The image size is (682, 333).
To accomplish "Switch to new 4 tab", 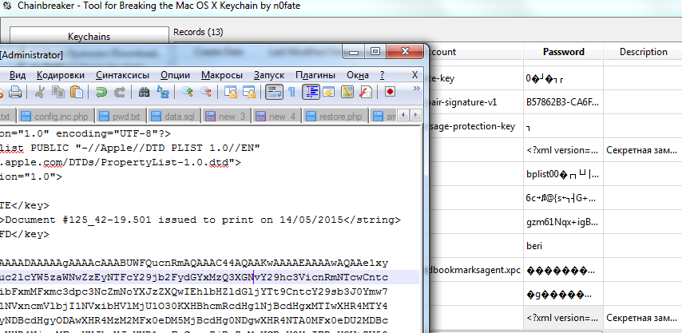I will point(278,117).
